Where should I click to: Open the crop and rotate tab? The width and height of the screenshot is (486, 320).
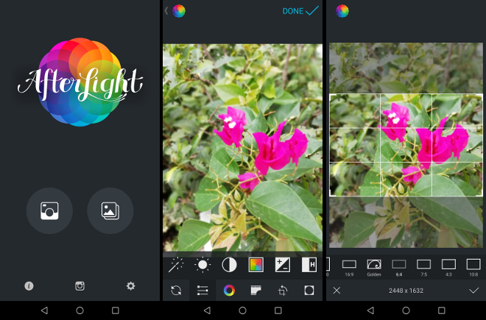coord(282,291)
